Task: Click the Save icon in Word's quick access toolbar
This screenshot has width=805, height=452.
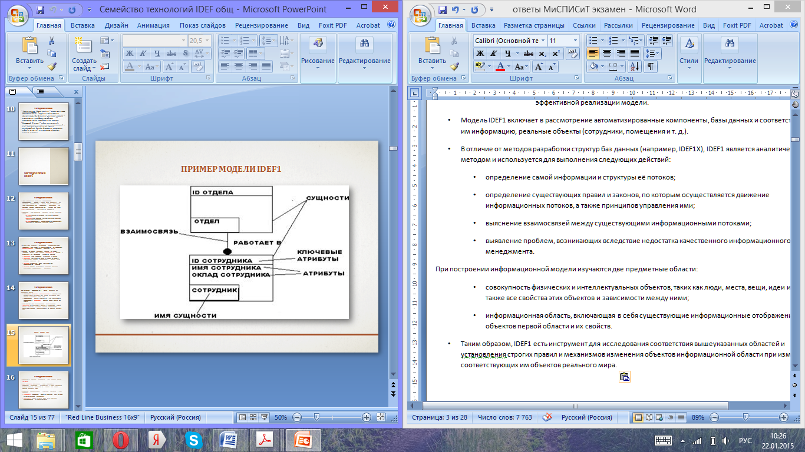Action: pyautogui.click(x=443, y=10)
